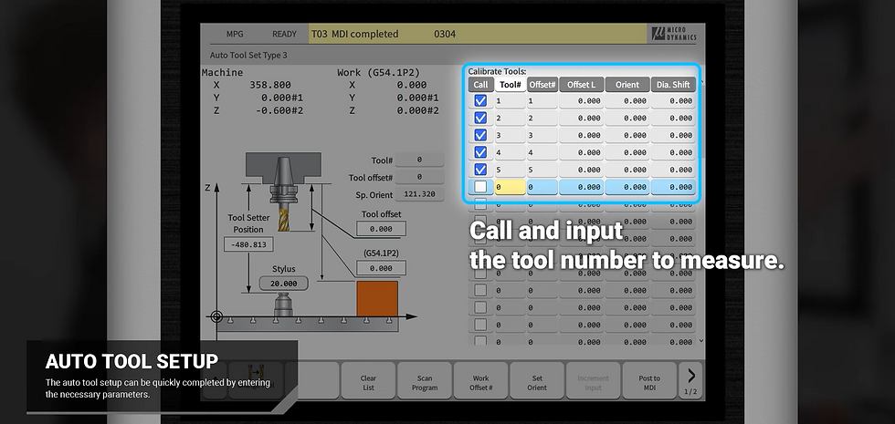Go to next softkey page arrow

(690, 380)
